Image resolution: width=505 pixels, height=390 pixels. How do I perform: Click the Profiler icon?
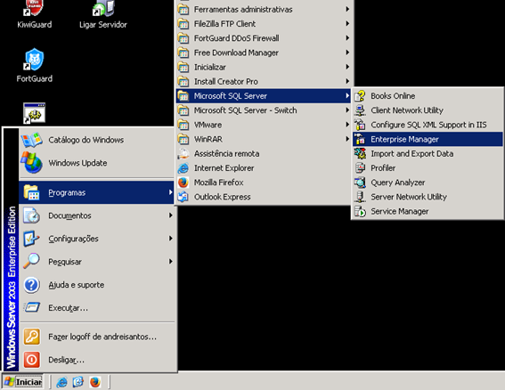(360, 167)
